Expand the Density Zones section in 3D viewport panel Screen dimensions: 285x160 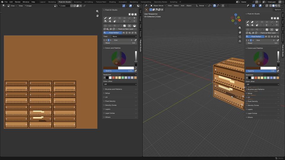point(262,105)
